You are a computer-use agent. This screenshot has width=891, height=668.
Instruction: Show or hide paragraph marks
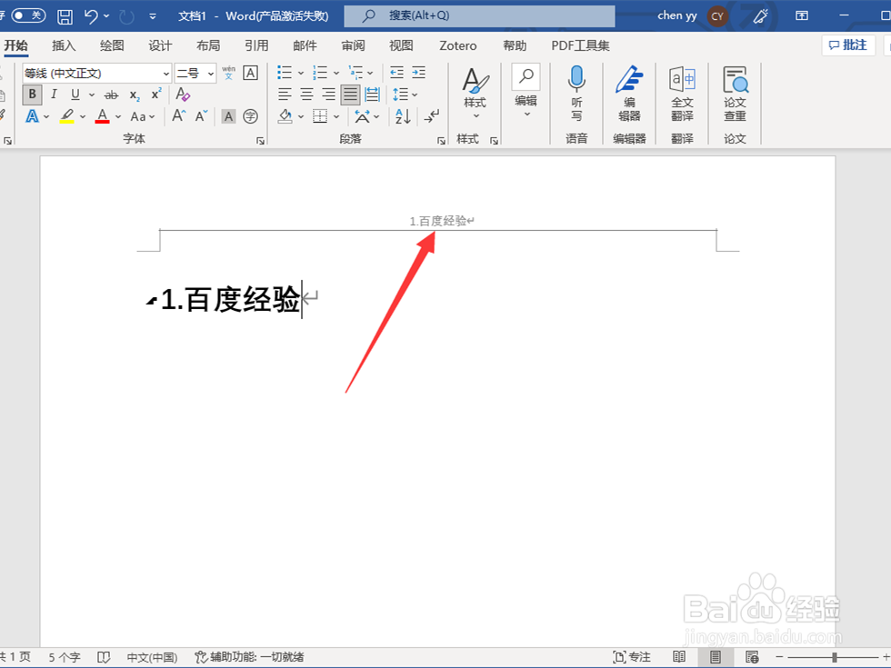click(431, 116)
